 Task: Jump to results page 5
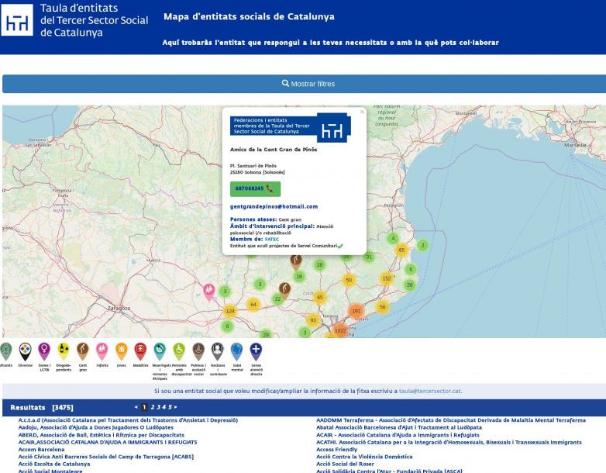pos(169,407)
